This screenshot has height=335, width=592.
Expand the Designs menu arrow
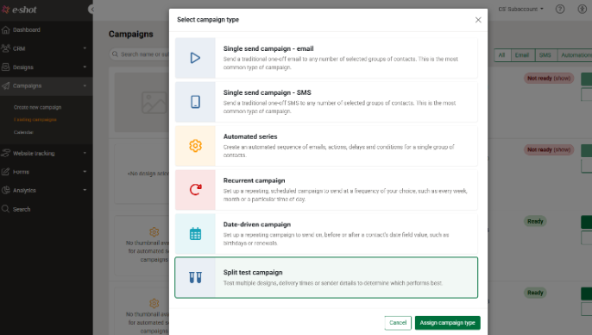(x=85, y=66)
